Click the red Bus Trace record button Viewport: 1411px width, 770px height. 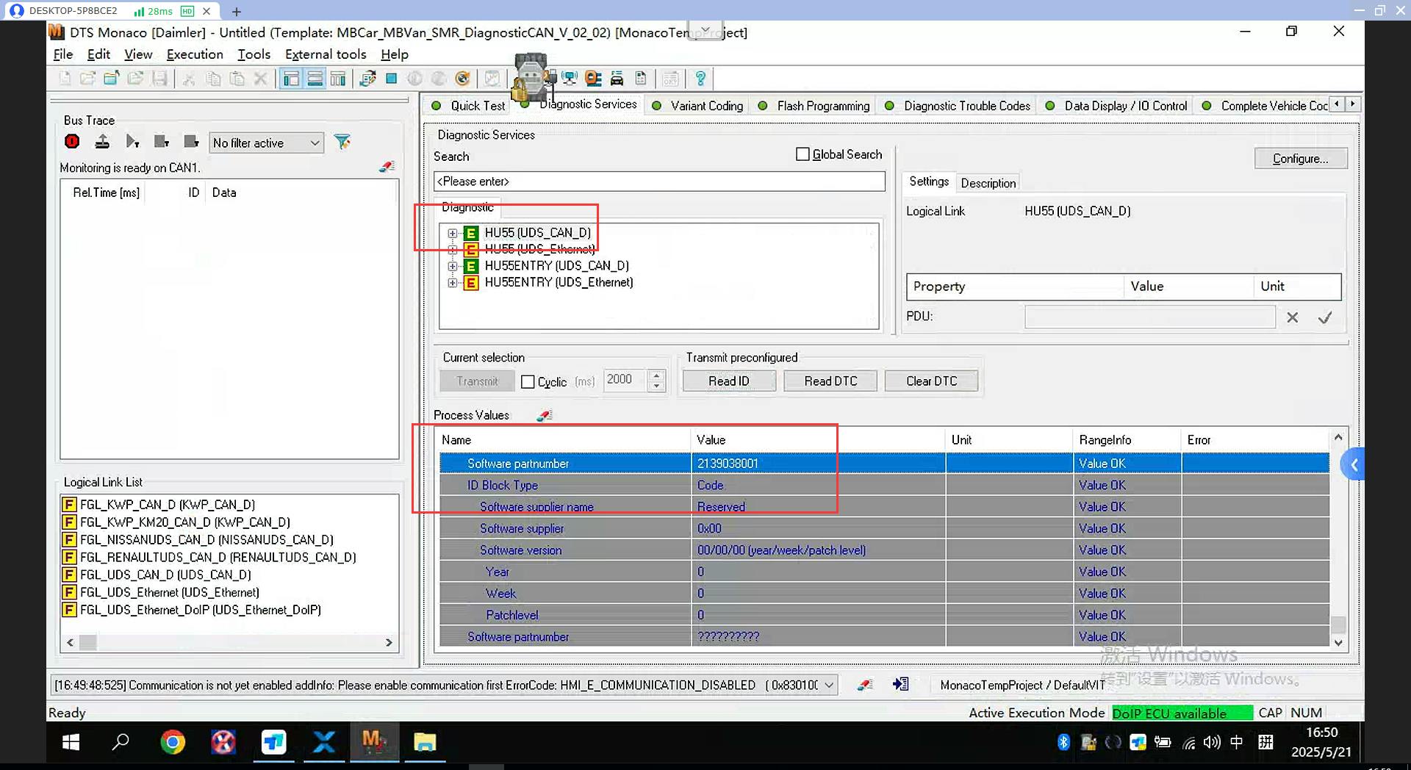coord(72,142)
